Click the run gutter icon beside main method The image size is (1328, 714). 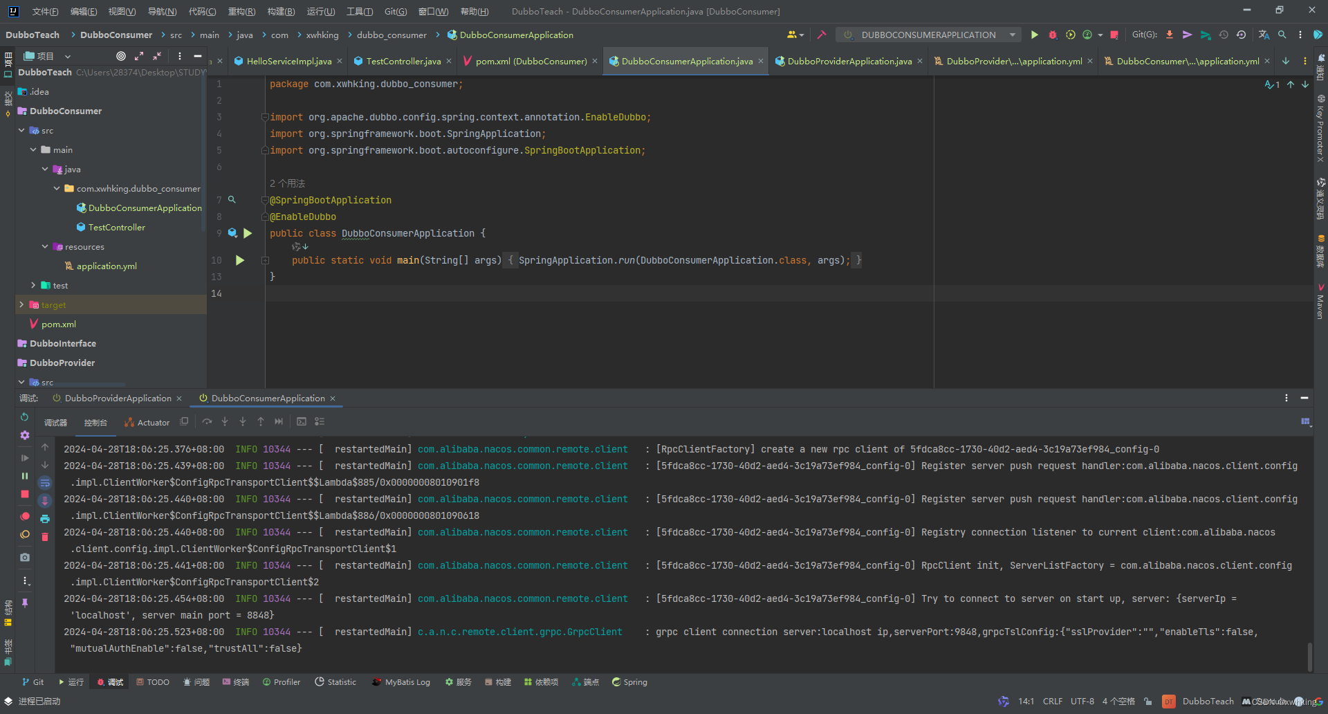click(240, 261)
